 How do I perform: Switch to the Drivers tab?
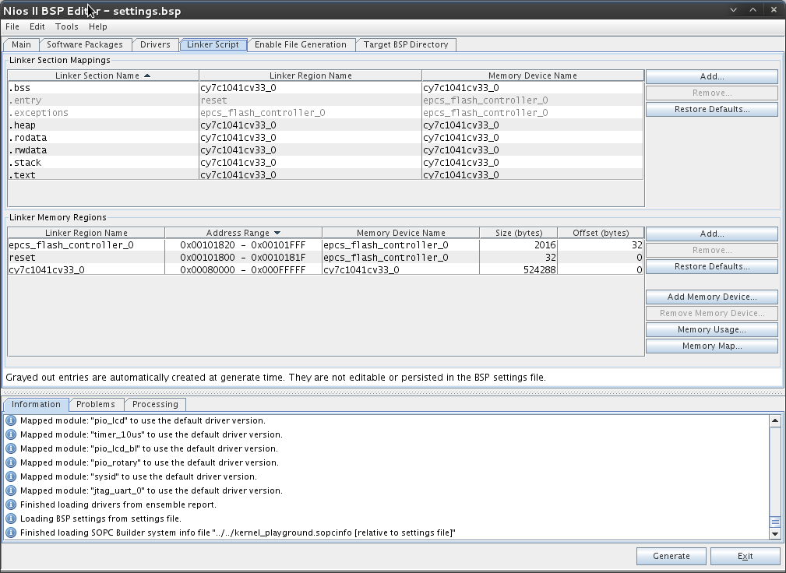[x=155, y=44]
